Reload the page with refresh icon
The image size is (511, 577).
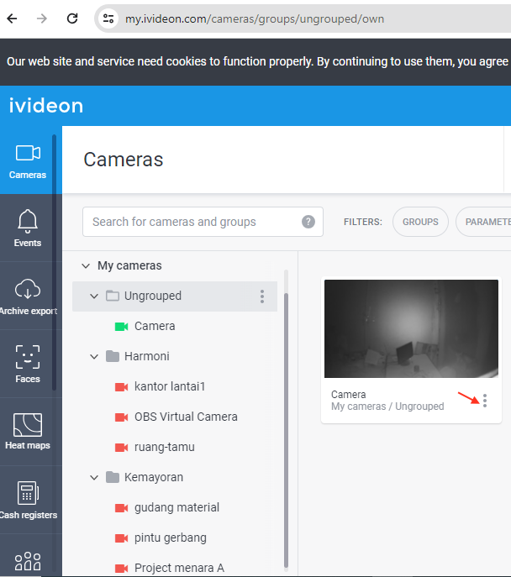point(72,18)
